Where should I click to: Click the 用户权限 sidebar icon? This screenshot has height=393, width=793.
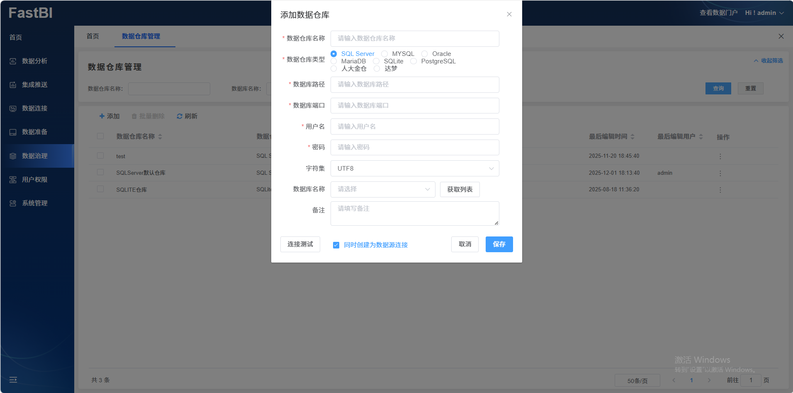coord(13,180)
